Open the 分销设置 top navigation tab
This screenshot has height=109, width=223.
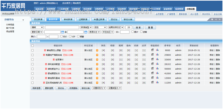click(191, 9)
